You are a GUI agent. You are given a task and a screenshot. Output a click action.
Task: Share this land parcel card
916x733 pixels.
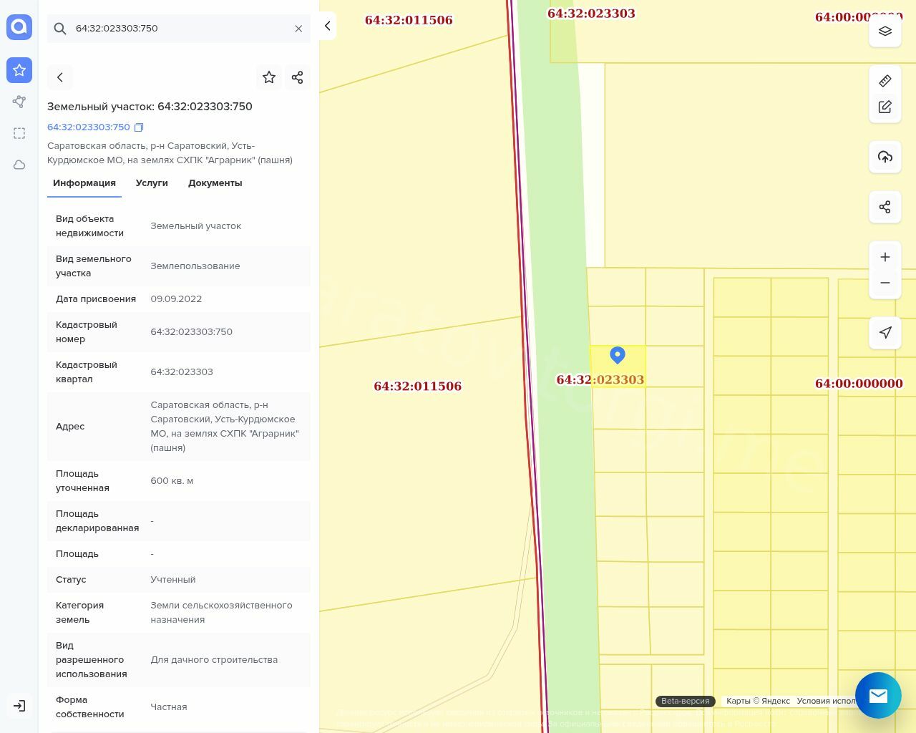(298, 77)
